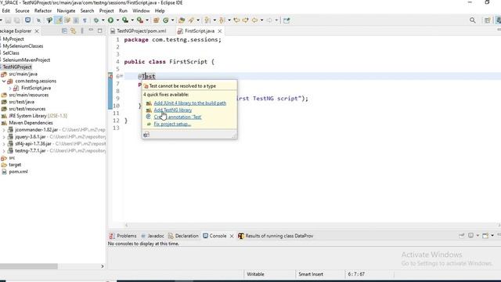Toggle Block Selection Mode icon

click(x=76, y=20)
